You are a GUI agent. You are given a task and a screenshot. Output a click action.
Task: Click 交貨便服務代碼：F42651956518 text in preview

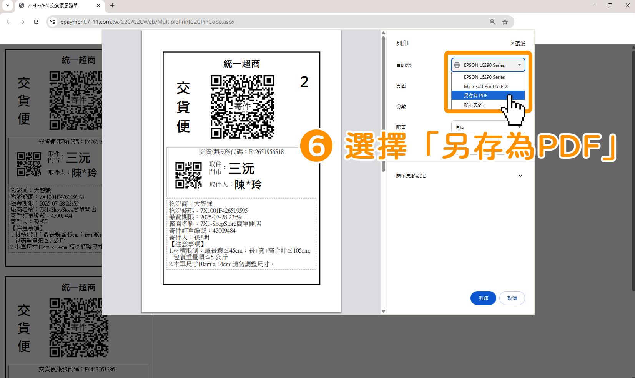click(241, 152)
